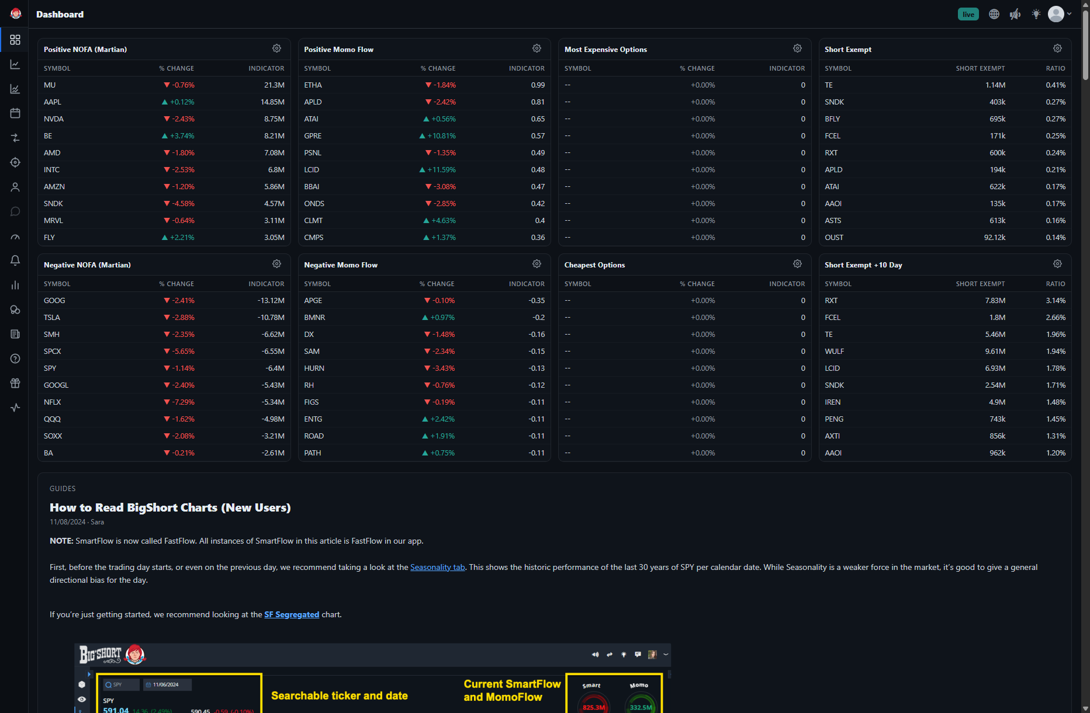Open settings gear for Most Expensive Options
This screenshot has height=713, width=1090.
click(x=797, y=48)
